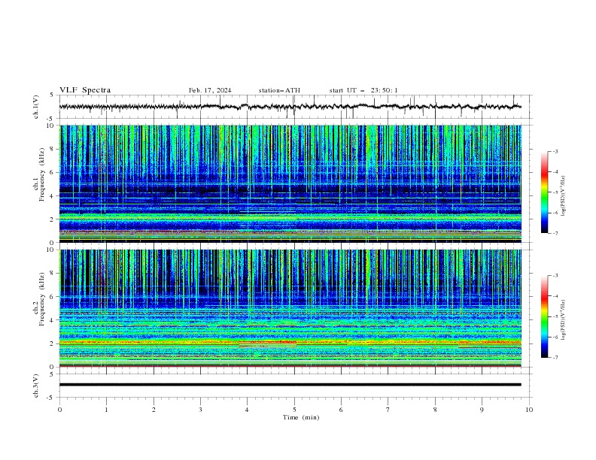The width and height of the screenshot is (596, 460).
Task: Click the "Time (min)" axis title
Action: click(301, 417)
